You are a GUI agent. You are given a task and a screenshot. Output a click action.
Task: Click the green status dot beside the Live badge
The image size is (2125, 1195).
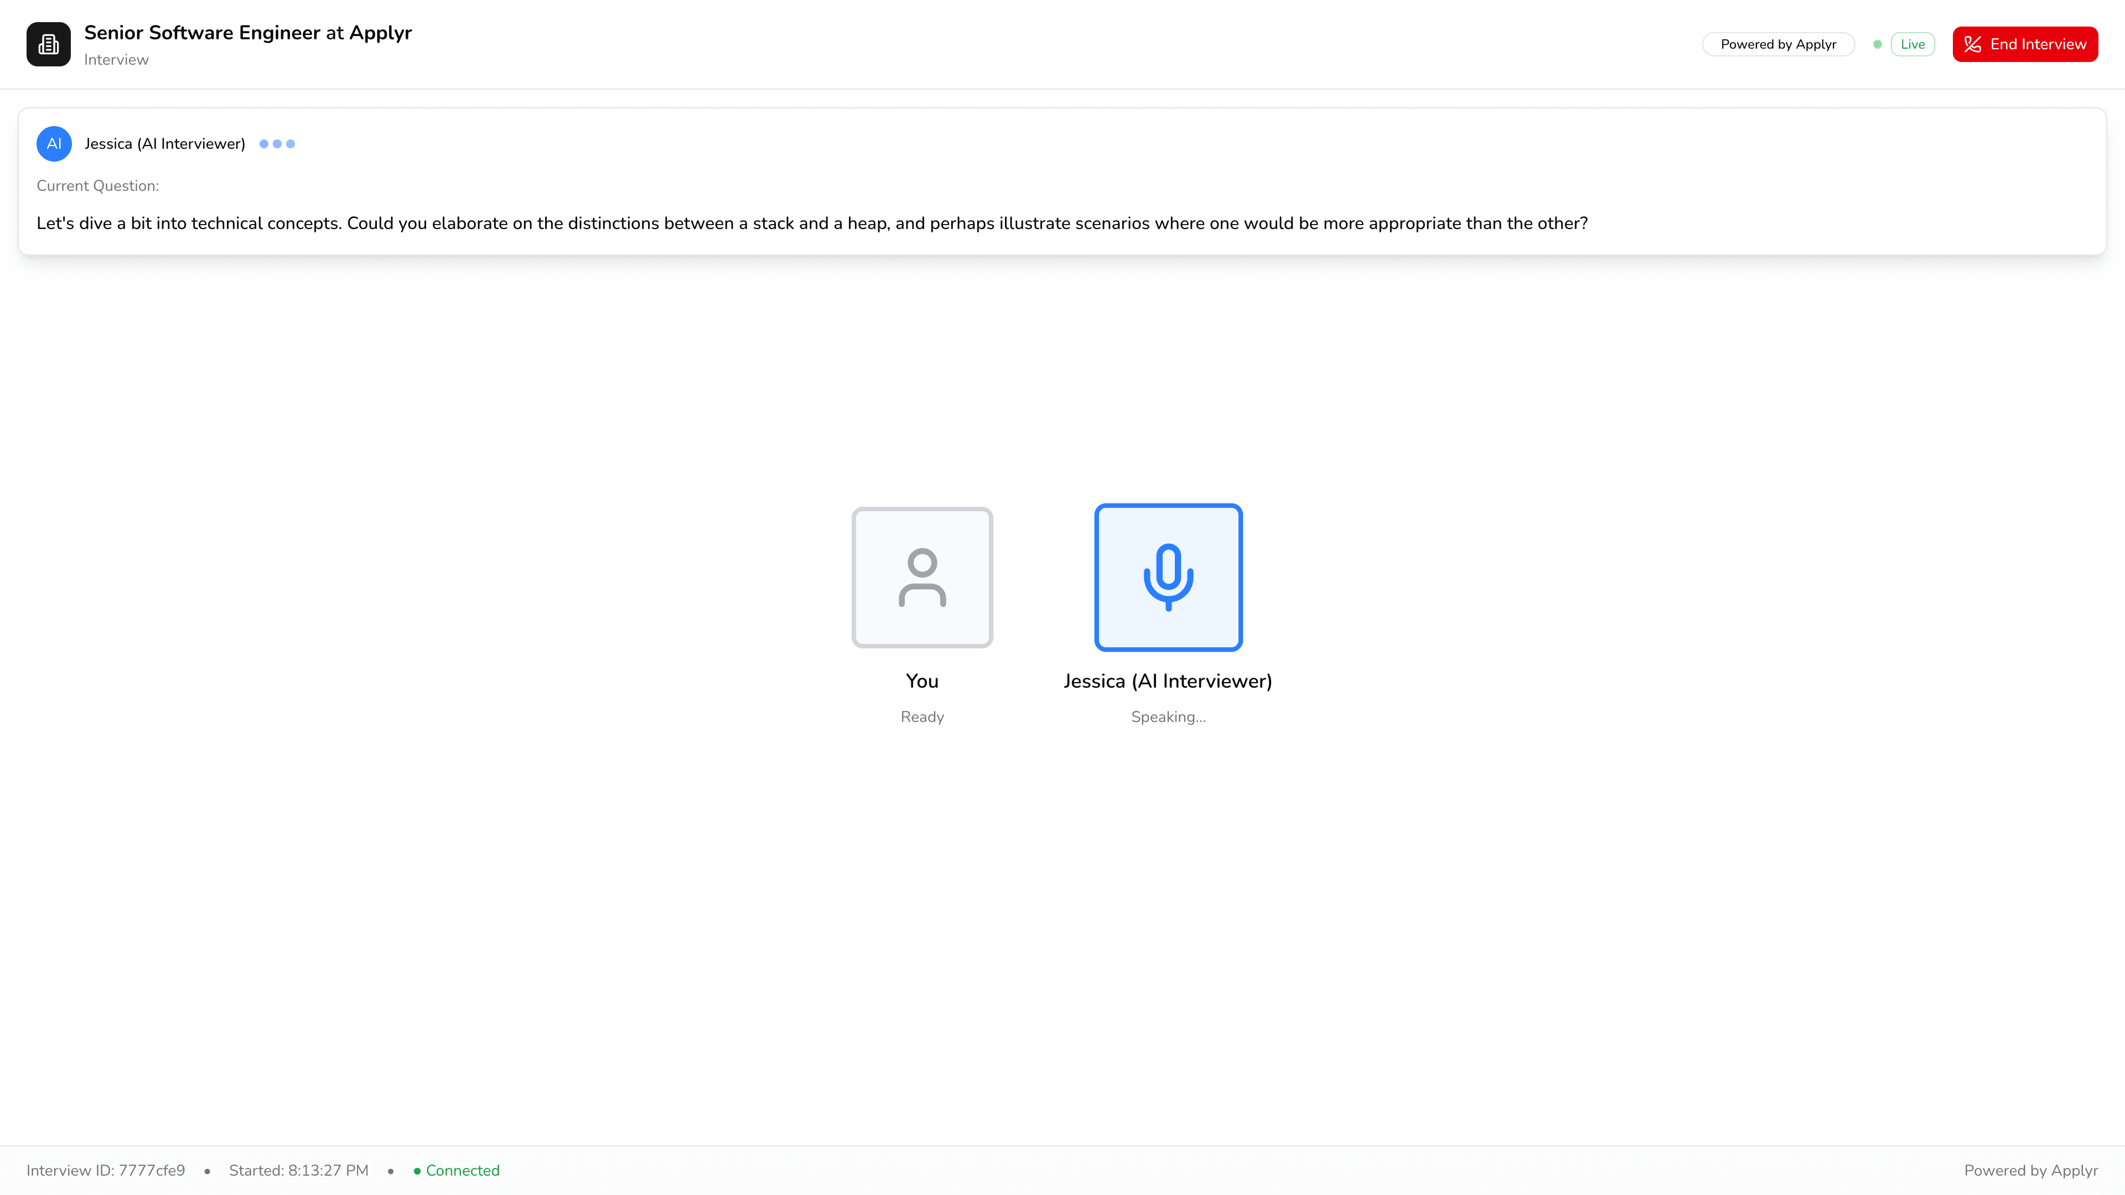point(1877,44)
